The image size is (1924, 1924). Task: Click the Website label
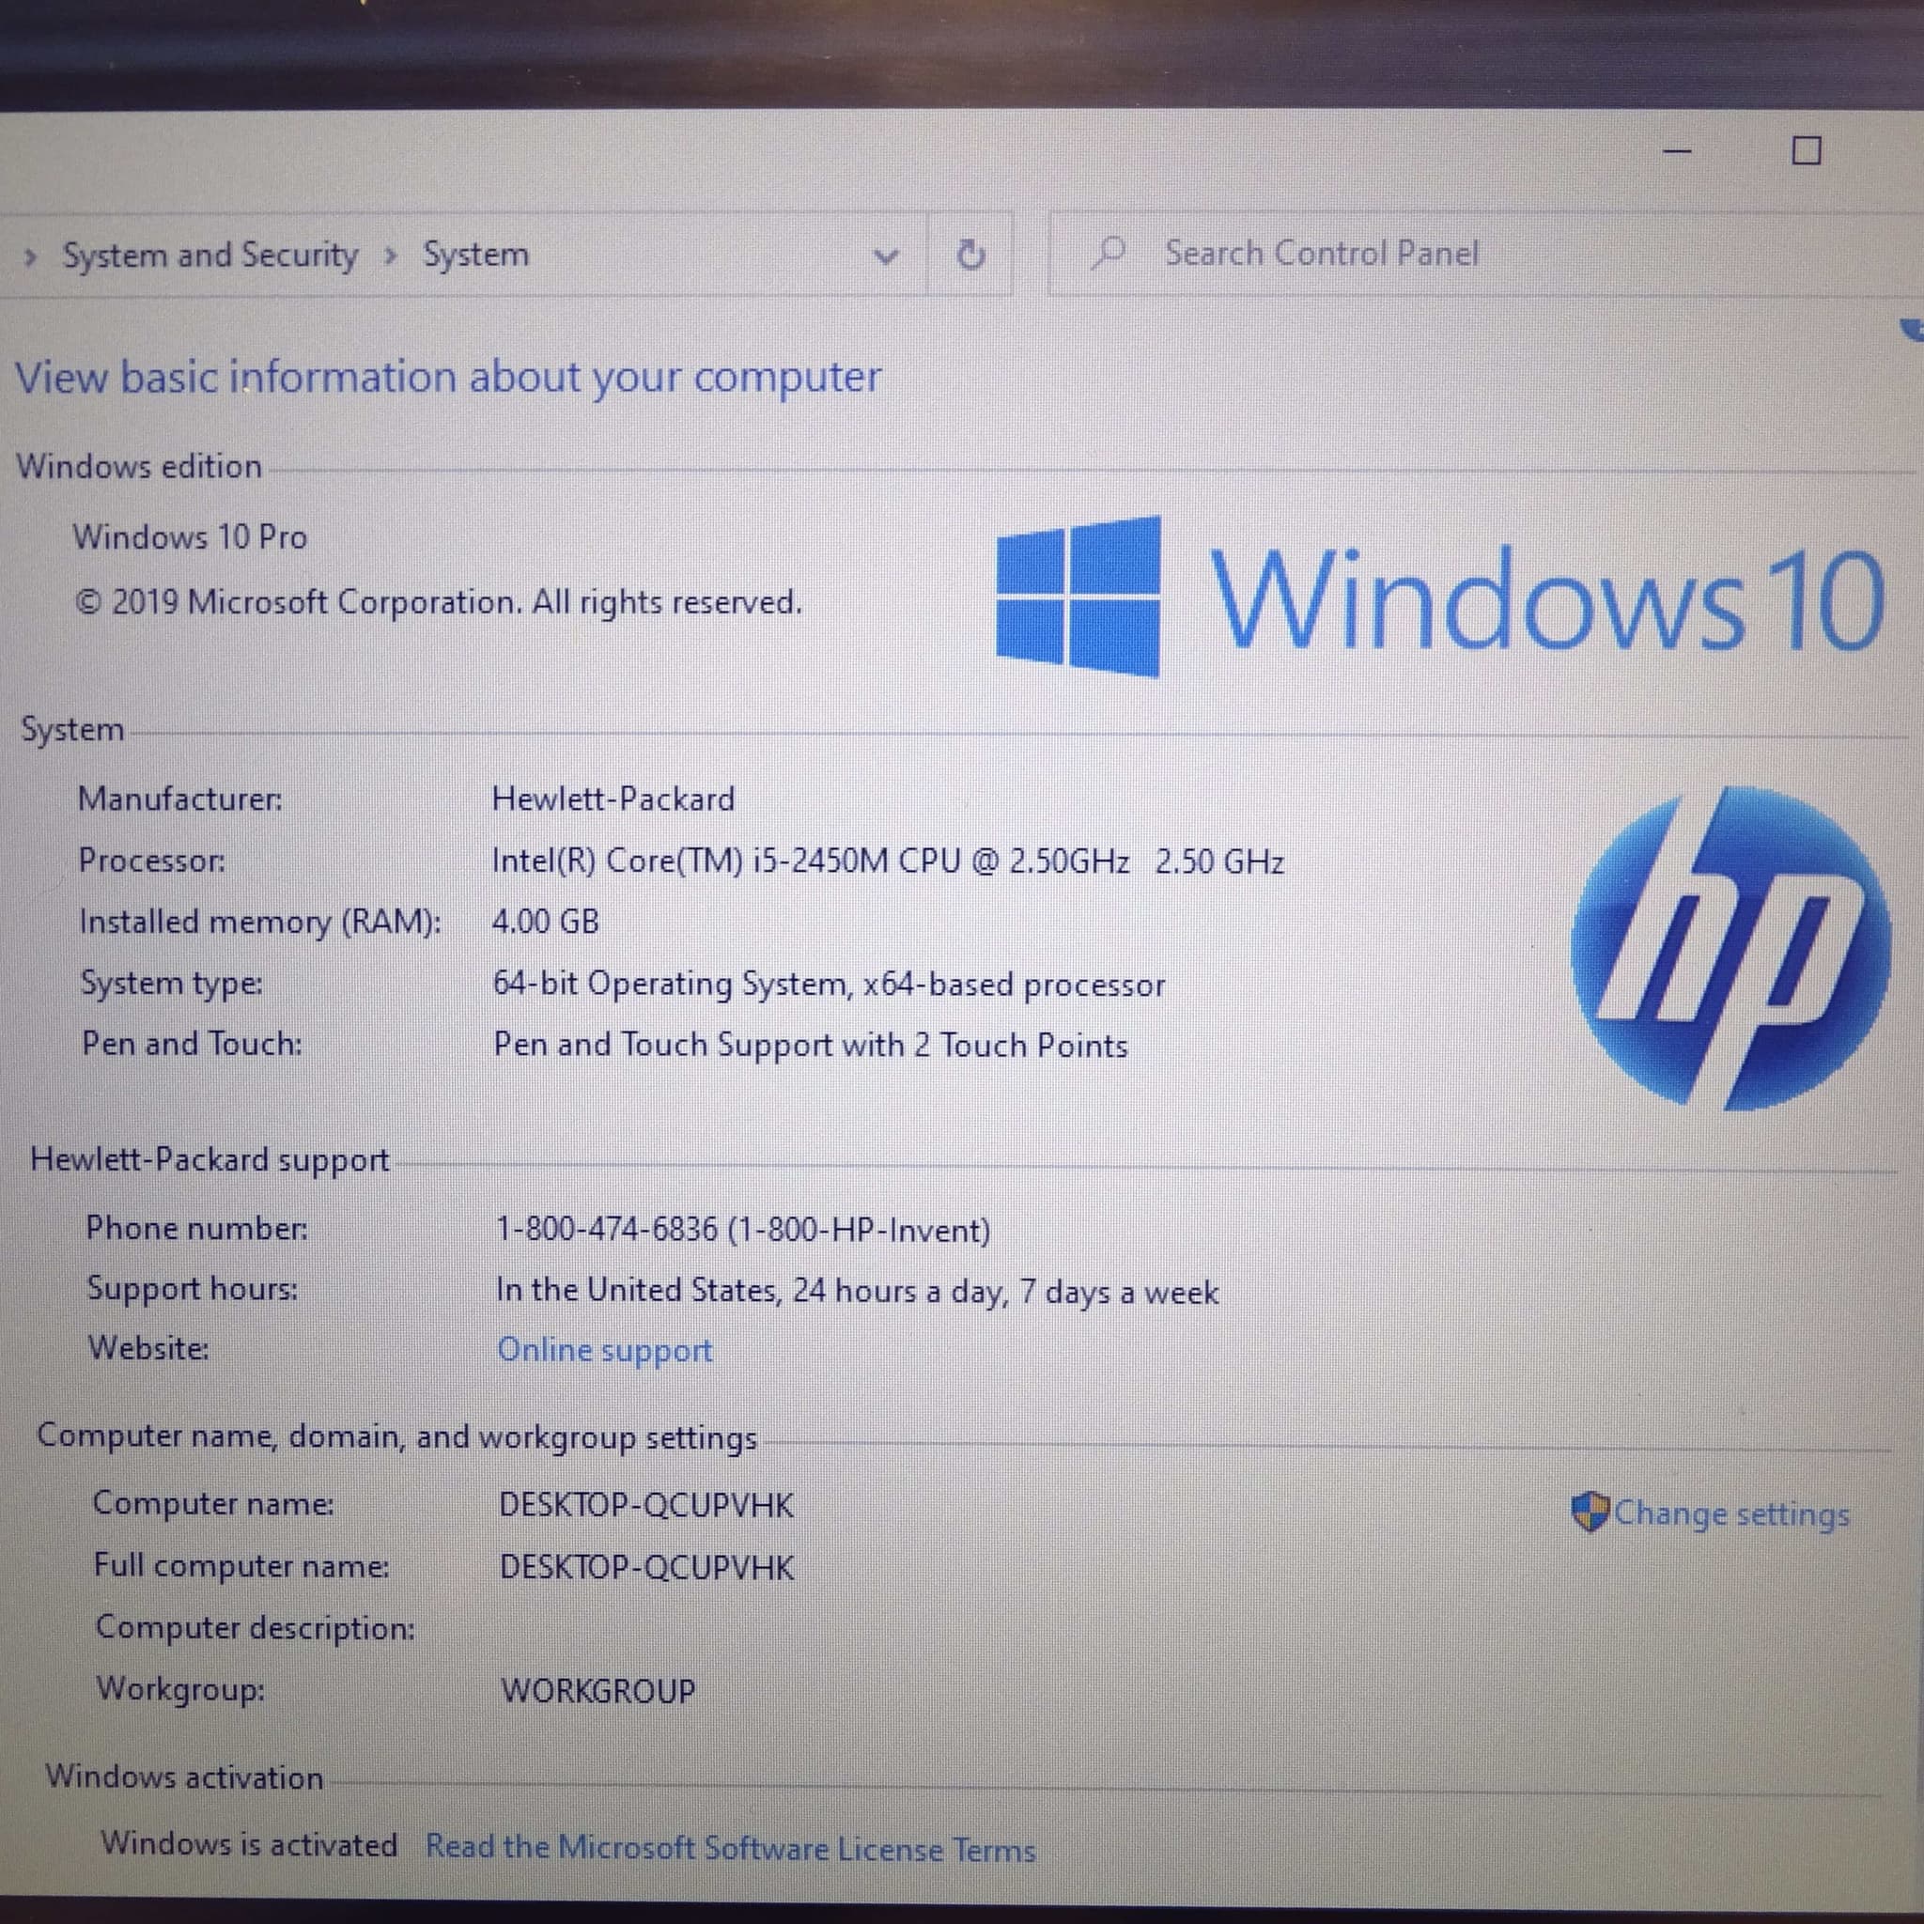click(148, 1348)
